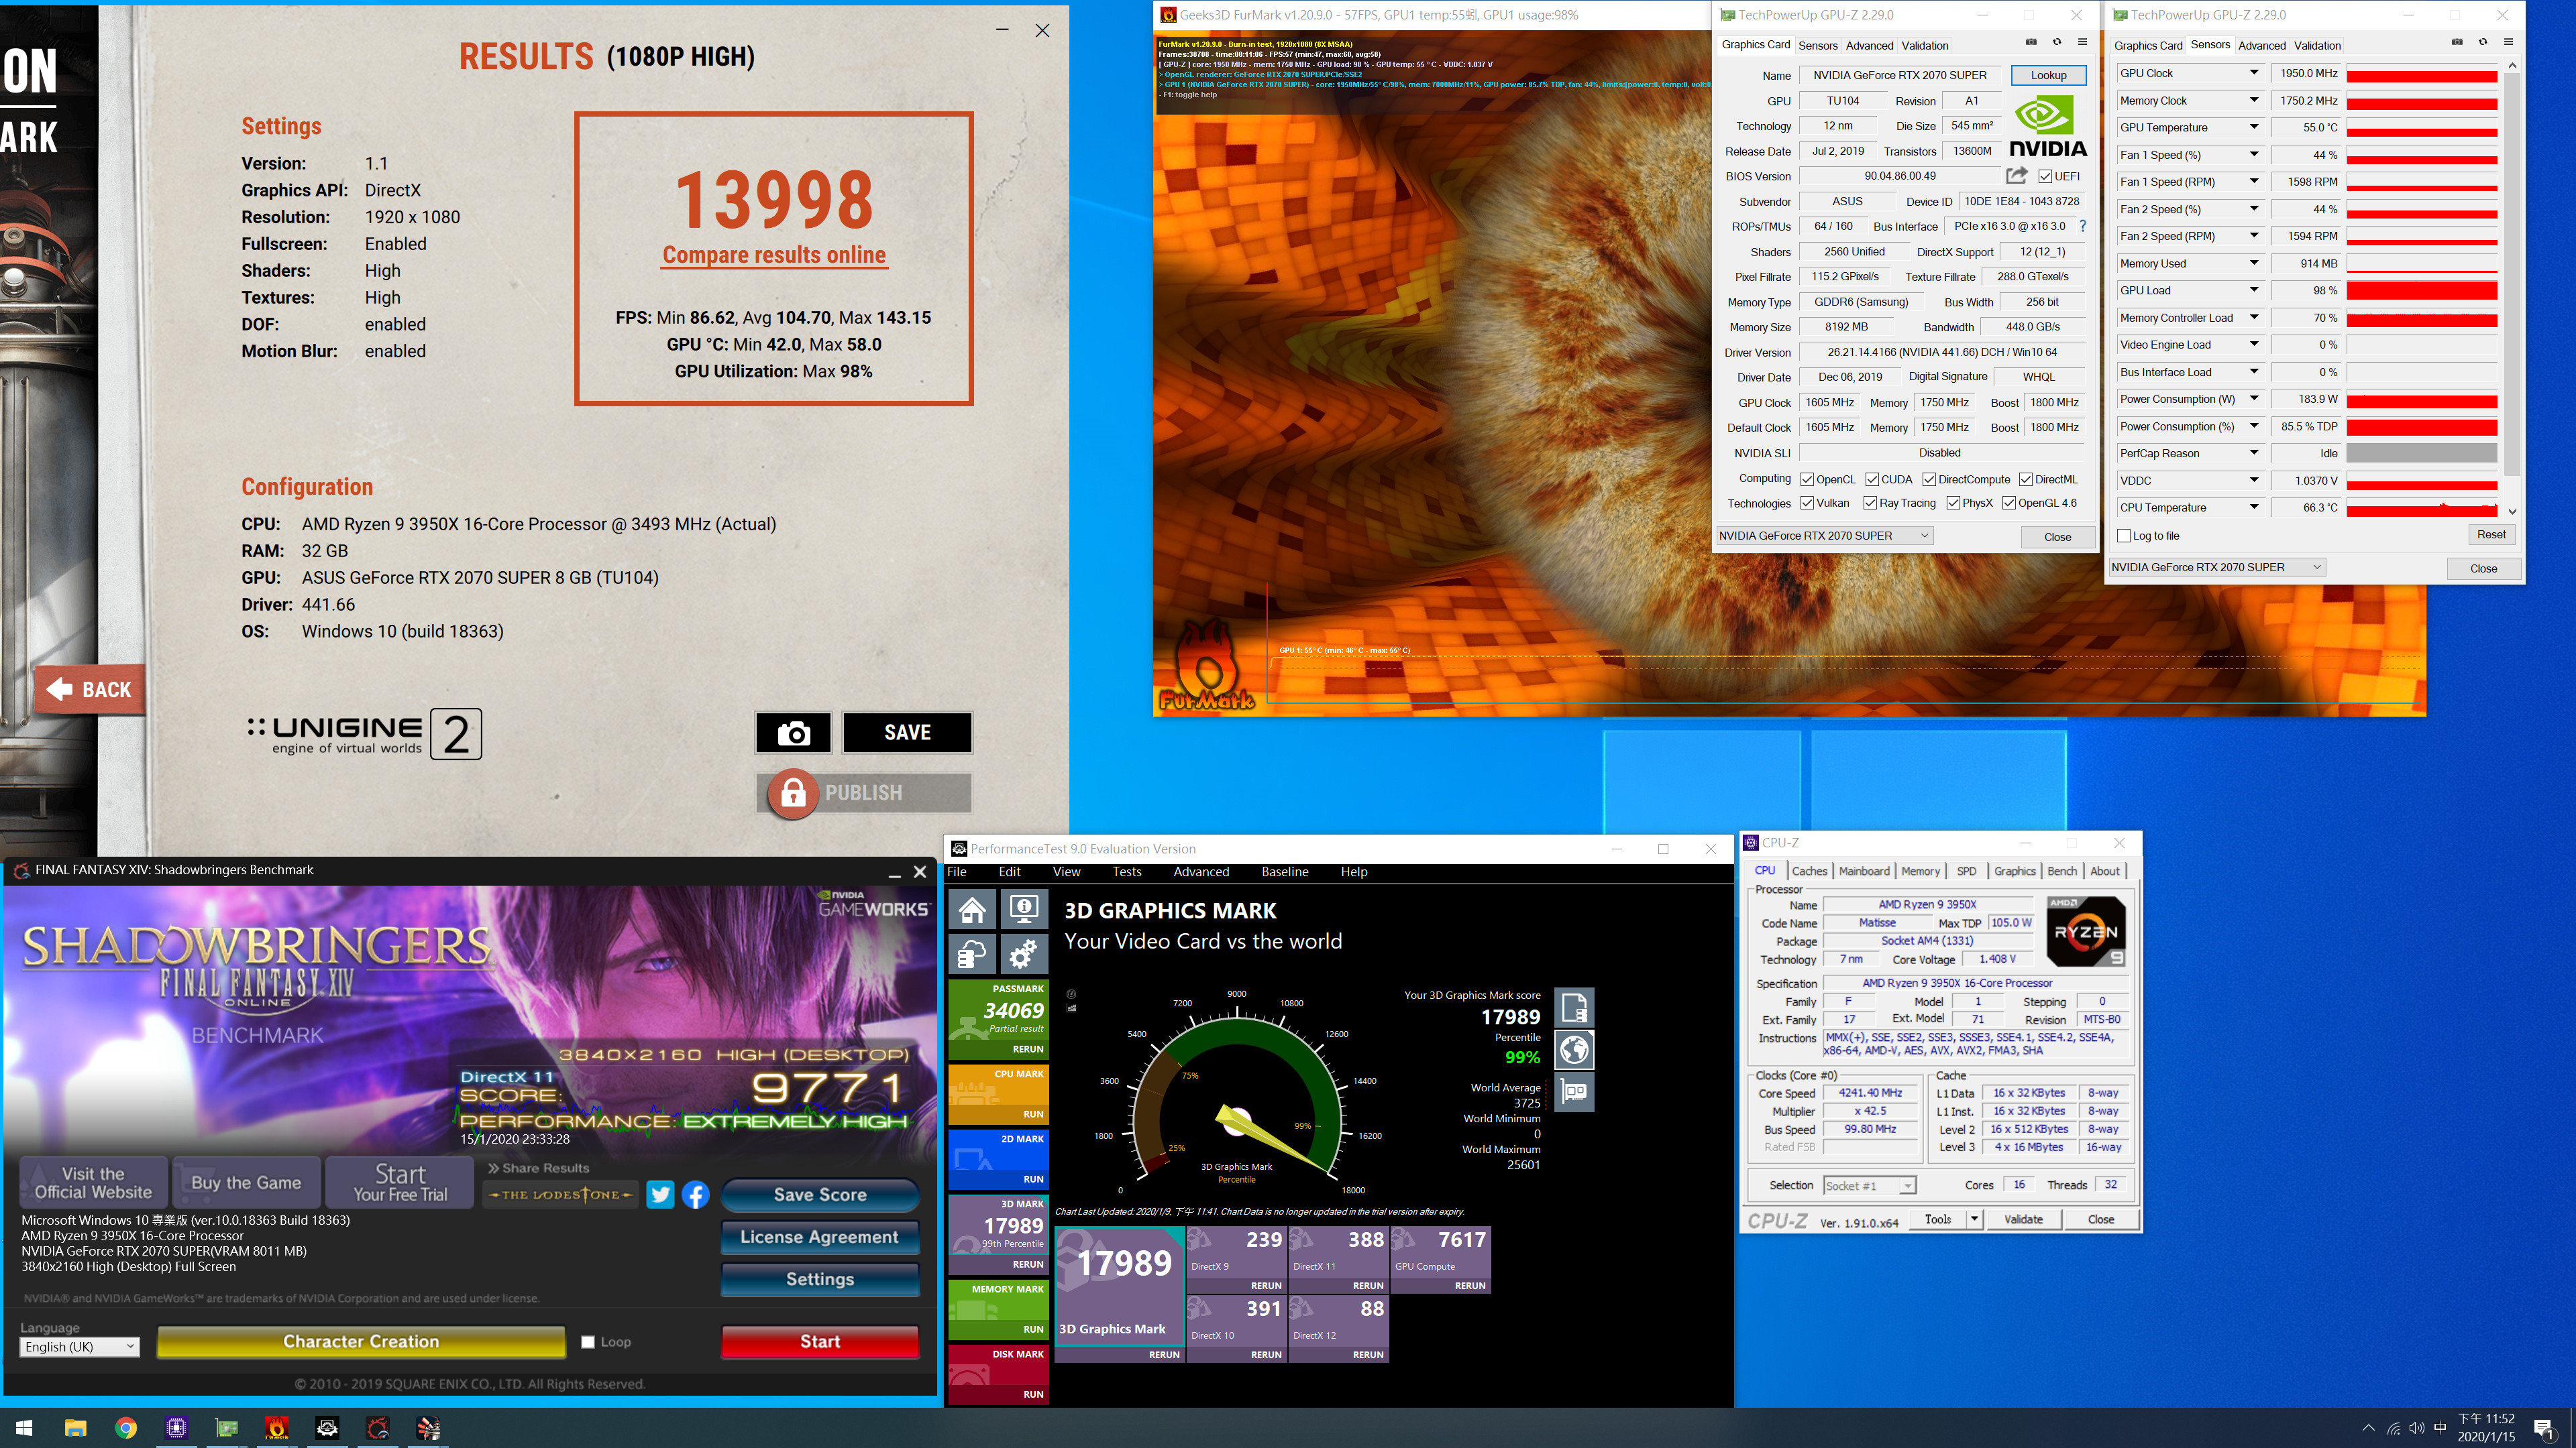Open GPU selector dropdown in GPU-Z Graphics Card window
The image size is (2576, 1448).
click(1824, 536)
